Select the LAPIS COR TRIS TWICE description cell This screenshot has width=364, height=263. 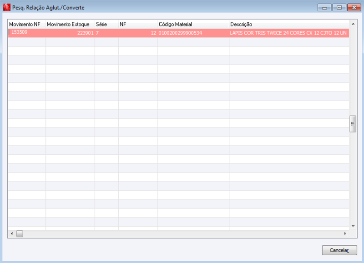(289, 33)
